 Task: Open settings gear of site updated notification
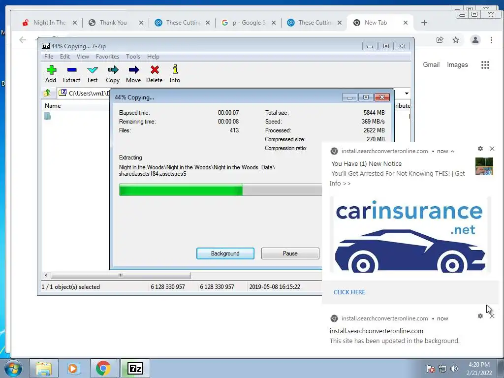[x=480, y=316]
